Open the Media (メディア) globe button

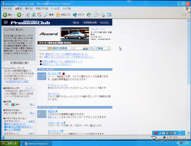coord(79,15)
